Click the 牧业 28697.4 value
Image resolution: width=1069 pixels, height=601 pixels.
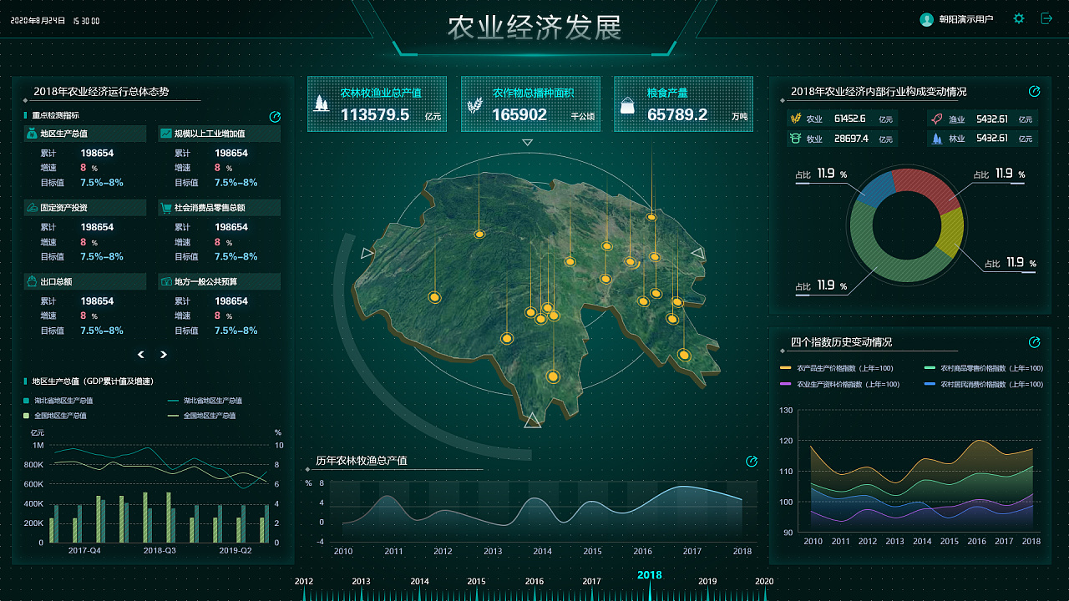coord(852,139)
